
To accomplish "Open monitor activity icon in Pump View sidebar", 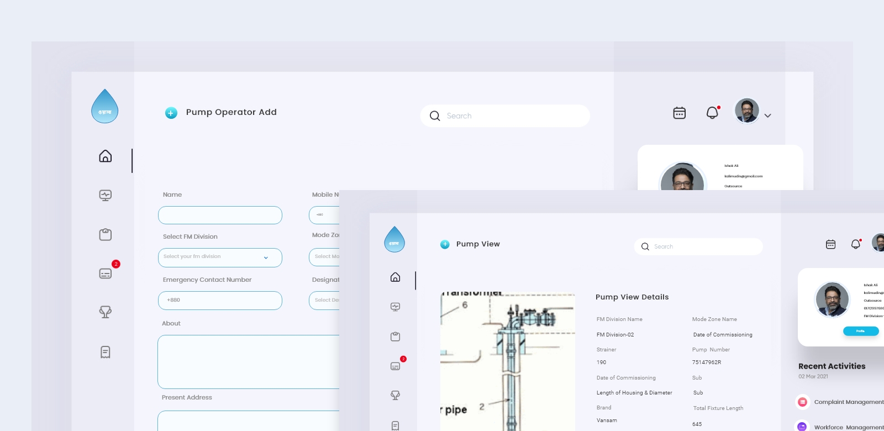I will tap(395, 307).
